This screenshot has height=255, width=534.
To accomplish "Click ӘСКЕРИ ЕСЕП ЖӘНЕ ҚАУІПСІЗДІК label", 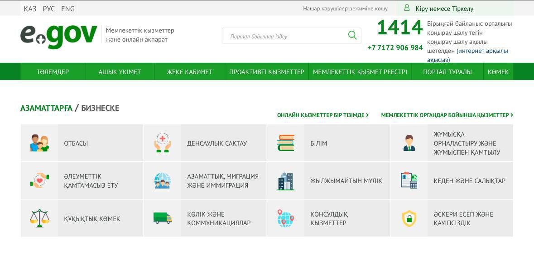I will tap(463, 219).
